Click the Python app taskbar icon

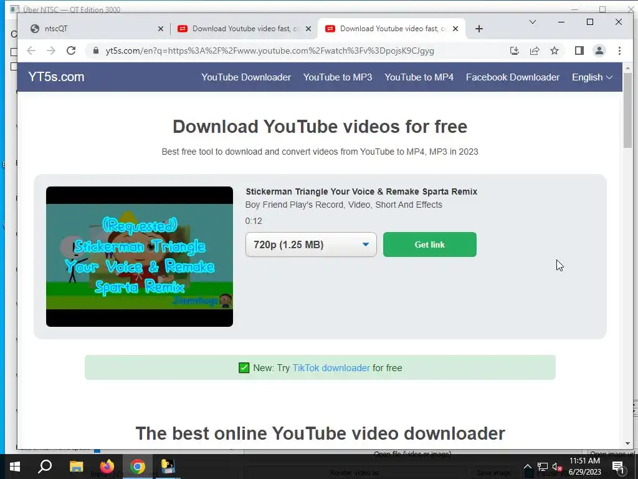(168, 467)
